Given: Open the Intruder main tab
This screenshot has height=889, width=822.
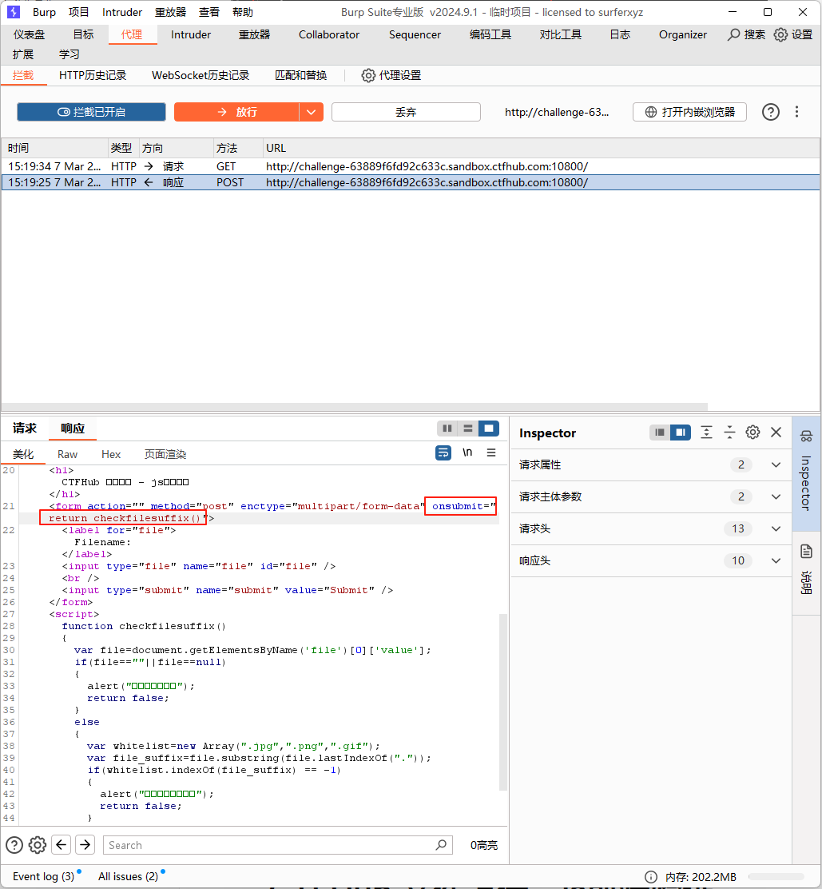Looking at the screenshot, I should [191, 34].
